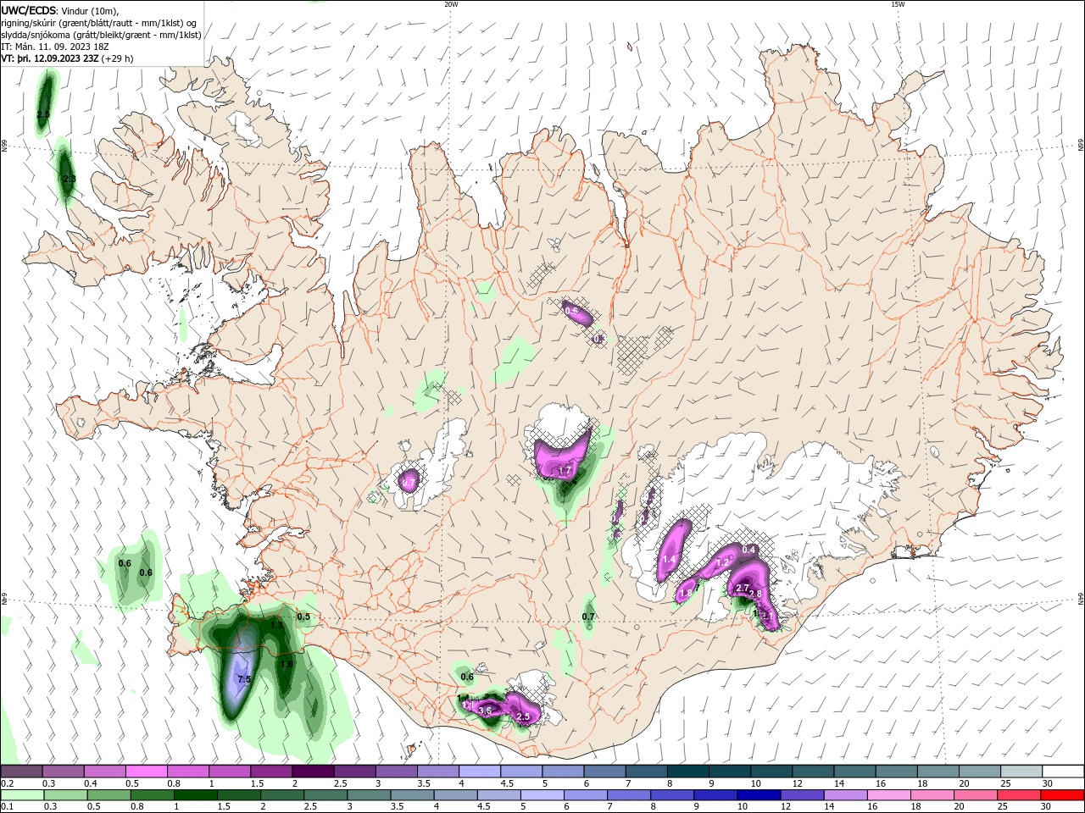The width and height of the screenshot is (1085, 813).
Task: Click the 3.6 value near the south coast
Action: [x=486, y=711]
